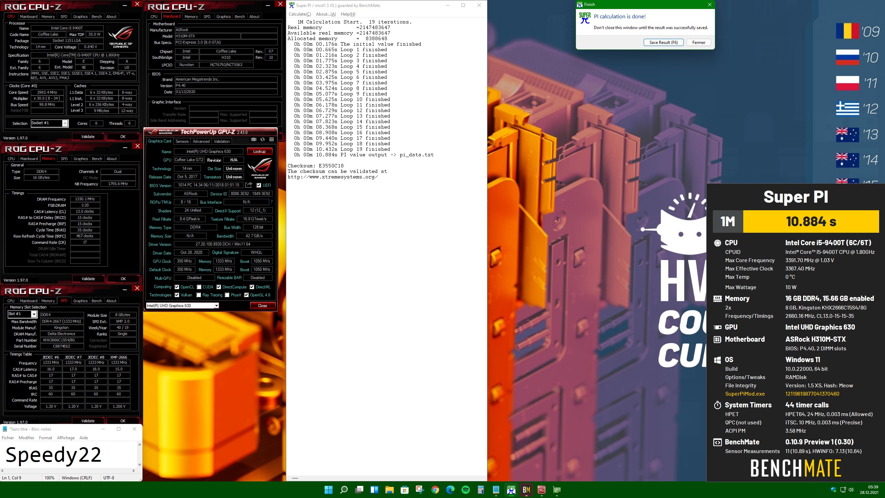Open Notepad Affichage menu
The image size is (885, 498).
66,437
